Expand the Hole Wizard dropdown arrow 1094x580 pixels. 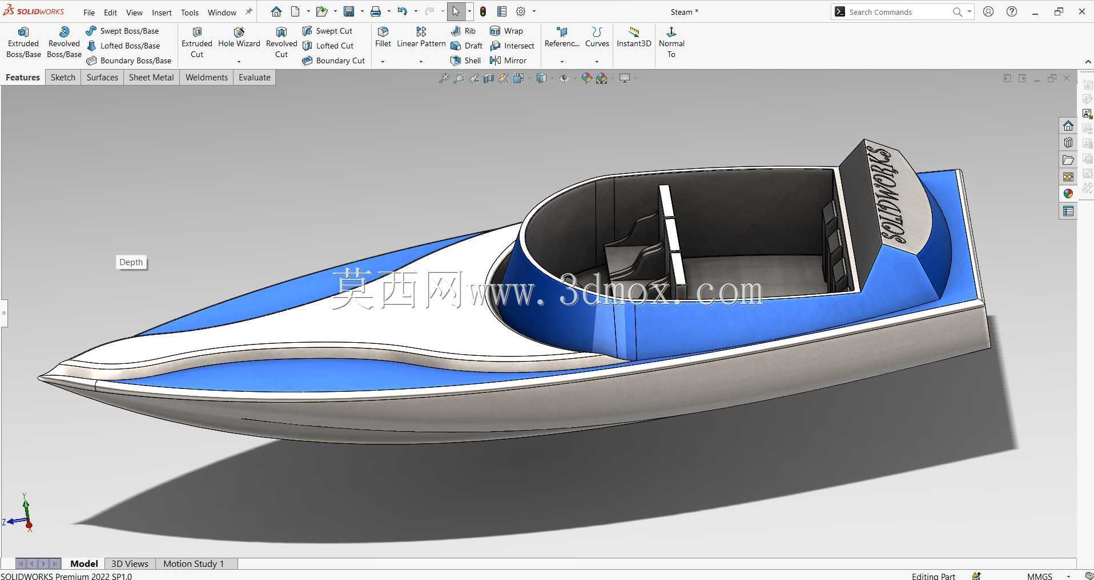[239, 62]
